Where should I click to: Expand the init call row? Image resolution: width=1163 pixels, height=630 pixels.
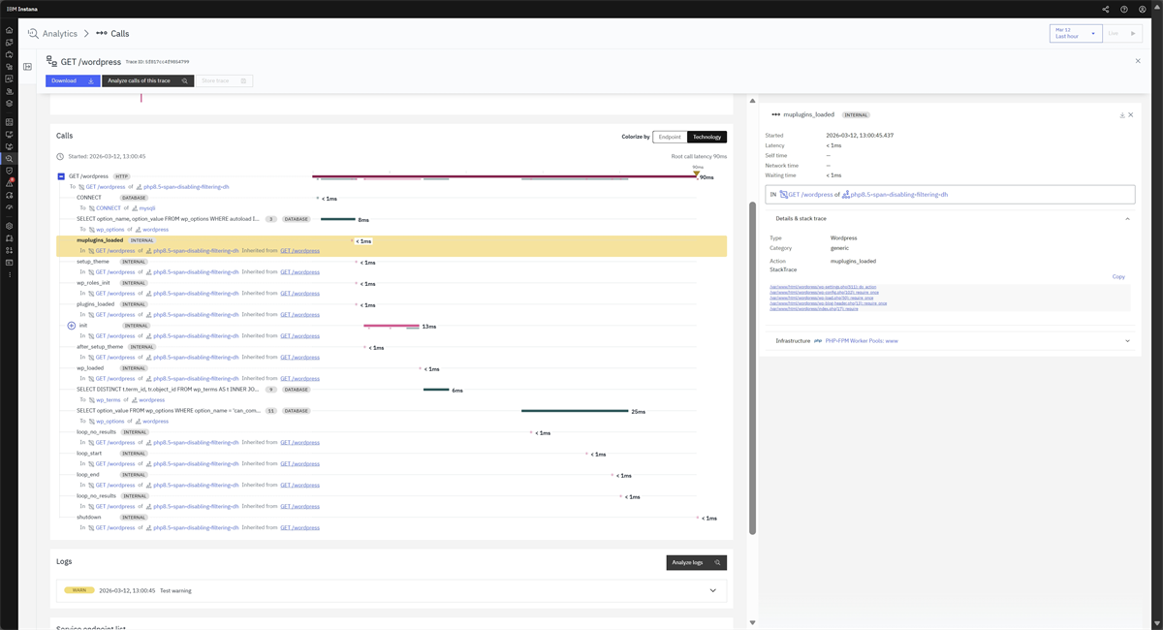[72, 326]
